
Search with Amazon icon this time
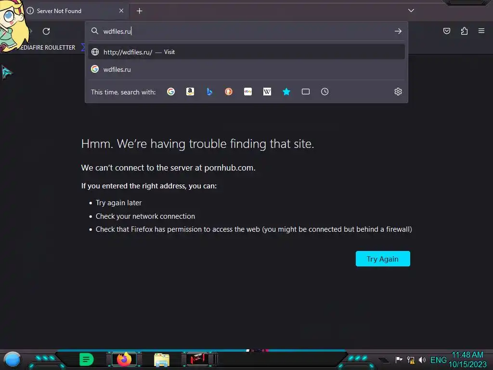click(190, 92)
